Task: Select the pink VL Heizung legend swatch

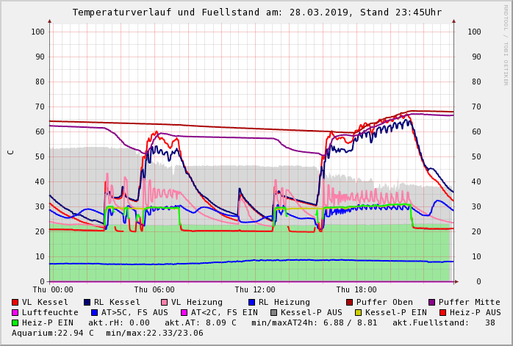Action: (164, 302)
